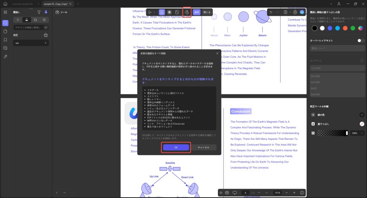367x198 pixels.
Task: Open the U.S.FOIA content dropdown
Action: (337, 68)
